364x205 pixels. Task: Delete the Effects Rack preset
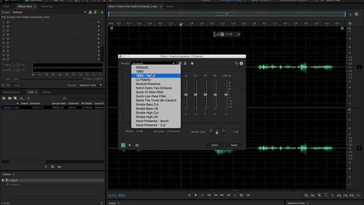coord(95,12)
